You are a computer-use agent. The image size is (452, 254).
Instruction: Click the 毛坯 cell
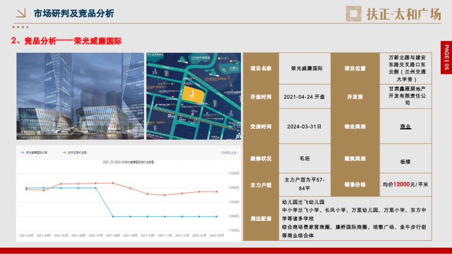coord(305,159)
